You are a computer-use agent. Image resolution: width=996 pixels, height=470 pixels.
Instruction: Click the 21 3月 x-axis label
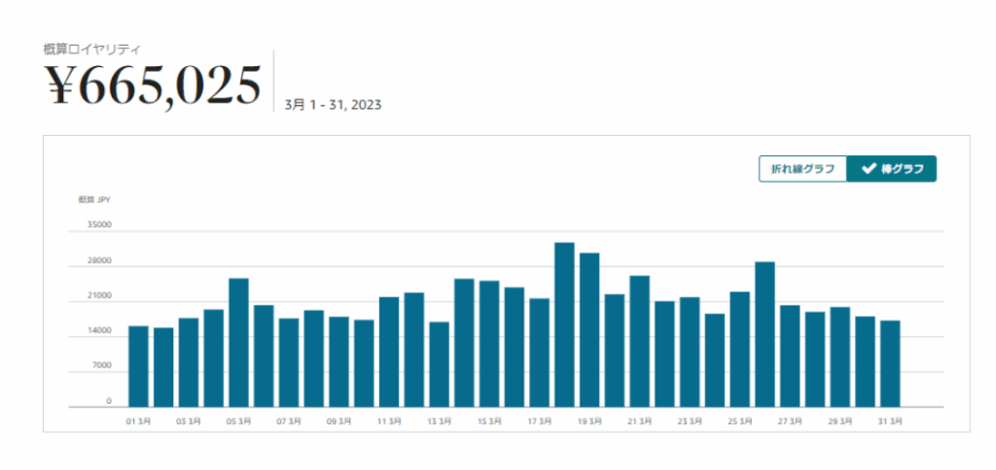(x=640, y=421)
